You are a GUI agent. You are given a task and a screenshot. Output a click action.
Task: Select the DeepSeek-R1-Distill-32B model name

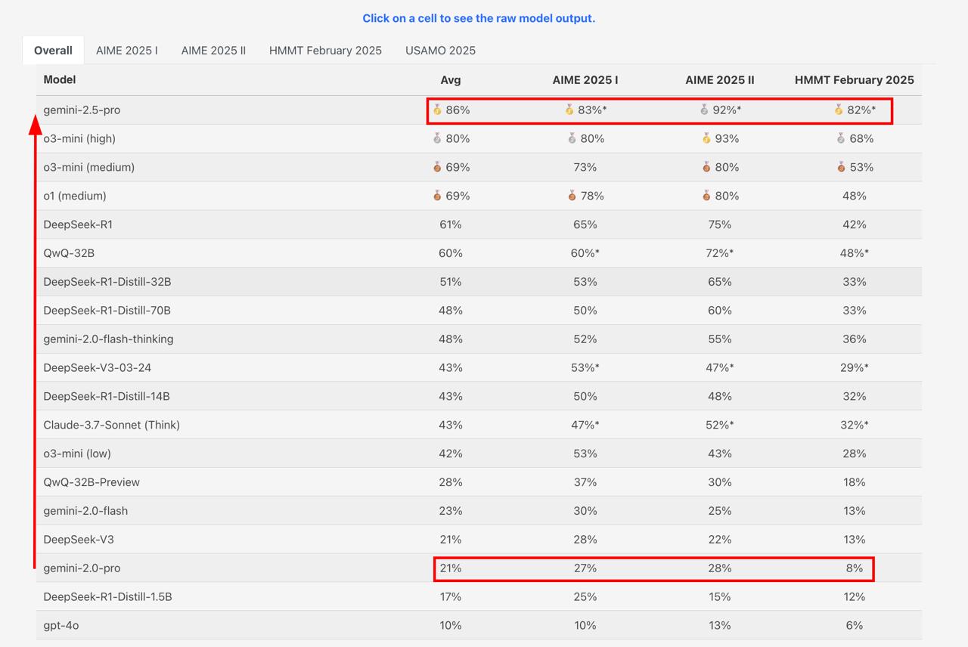click(107, 282)
